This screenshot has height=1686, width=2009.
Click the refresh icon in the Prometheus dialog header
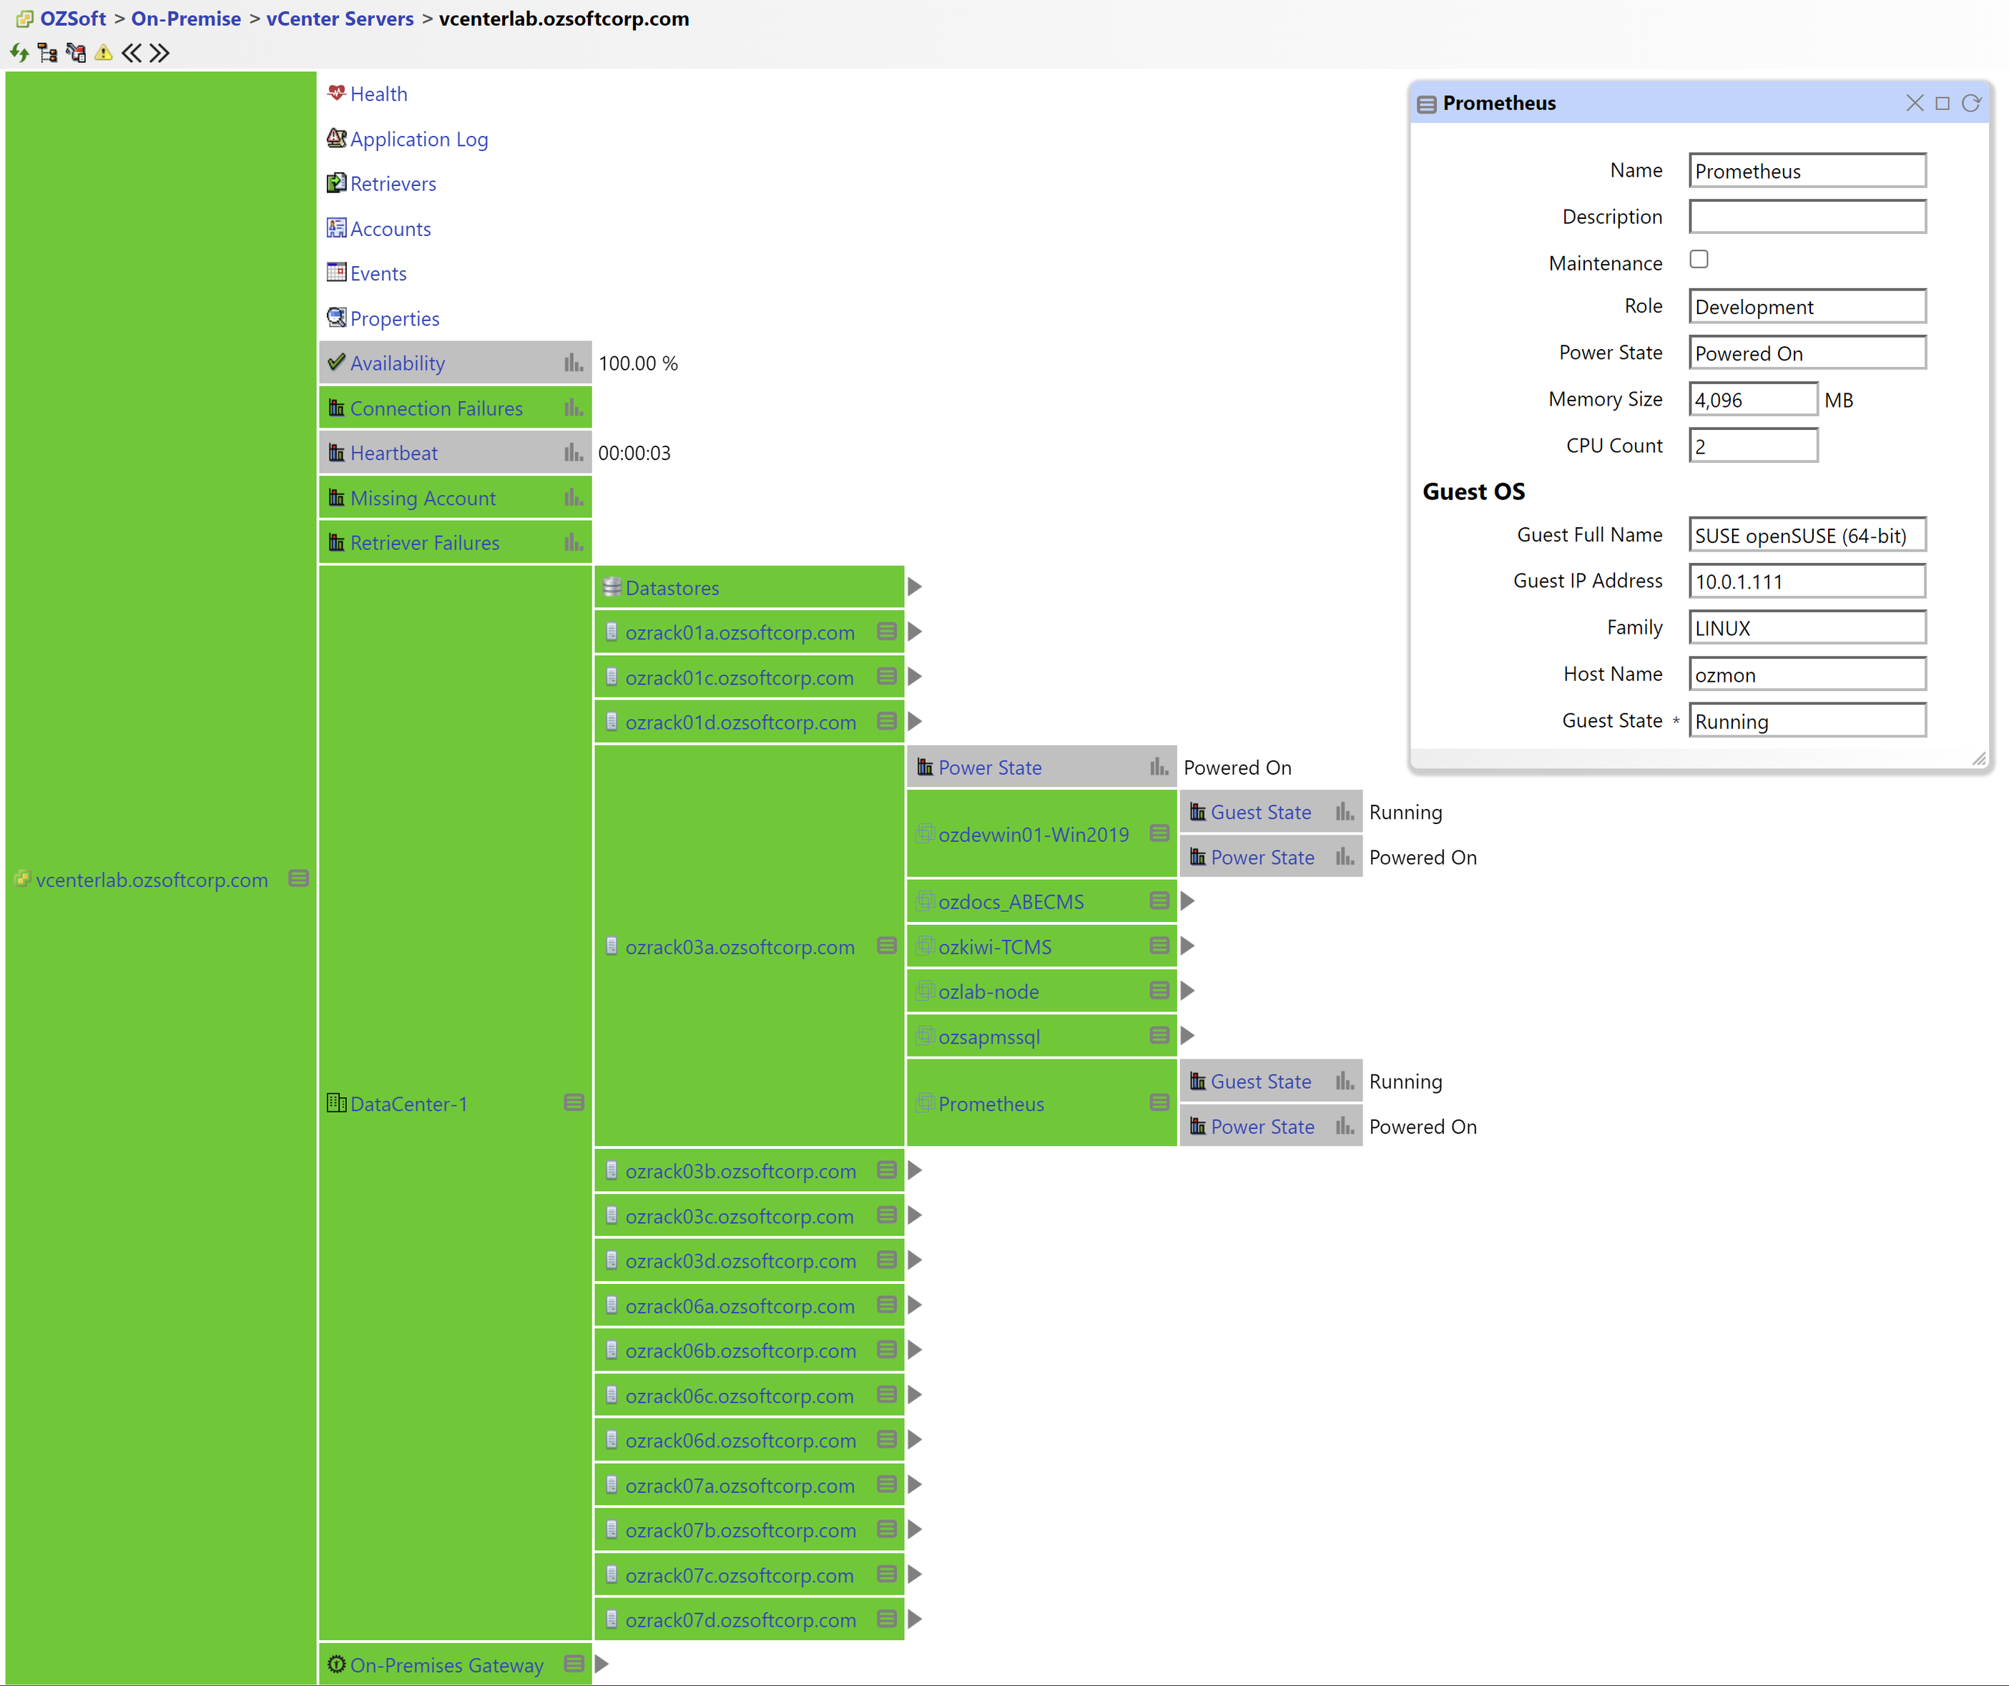pos(1973,102)
